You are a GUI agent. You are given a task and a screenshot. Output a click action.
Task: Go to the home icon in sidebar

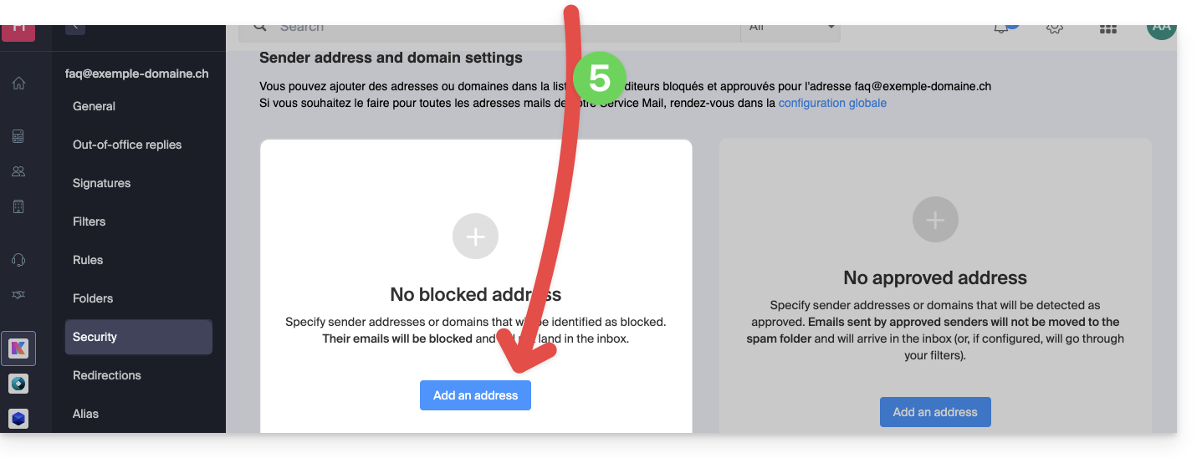click(x=18, y=84)
